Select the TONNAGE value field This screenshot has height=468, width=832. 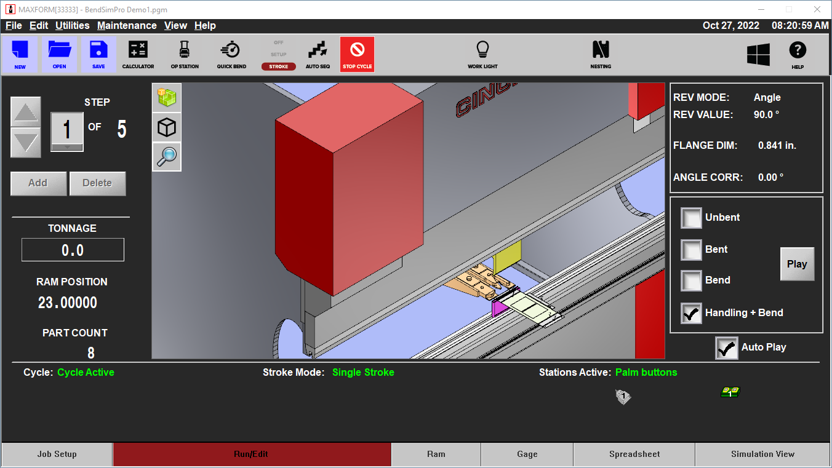[73, 250]
